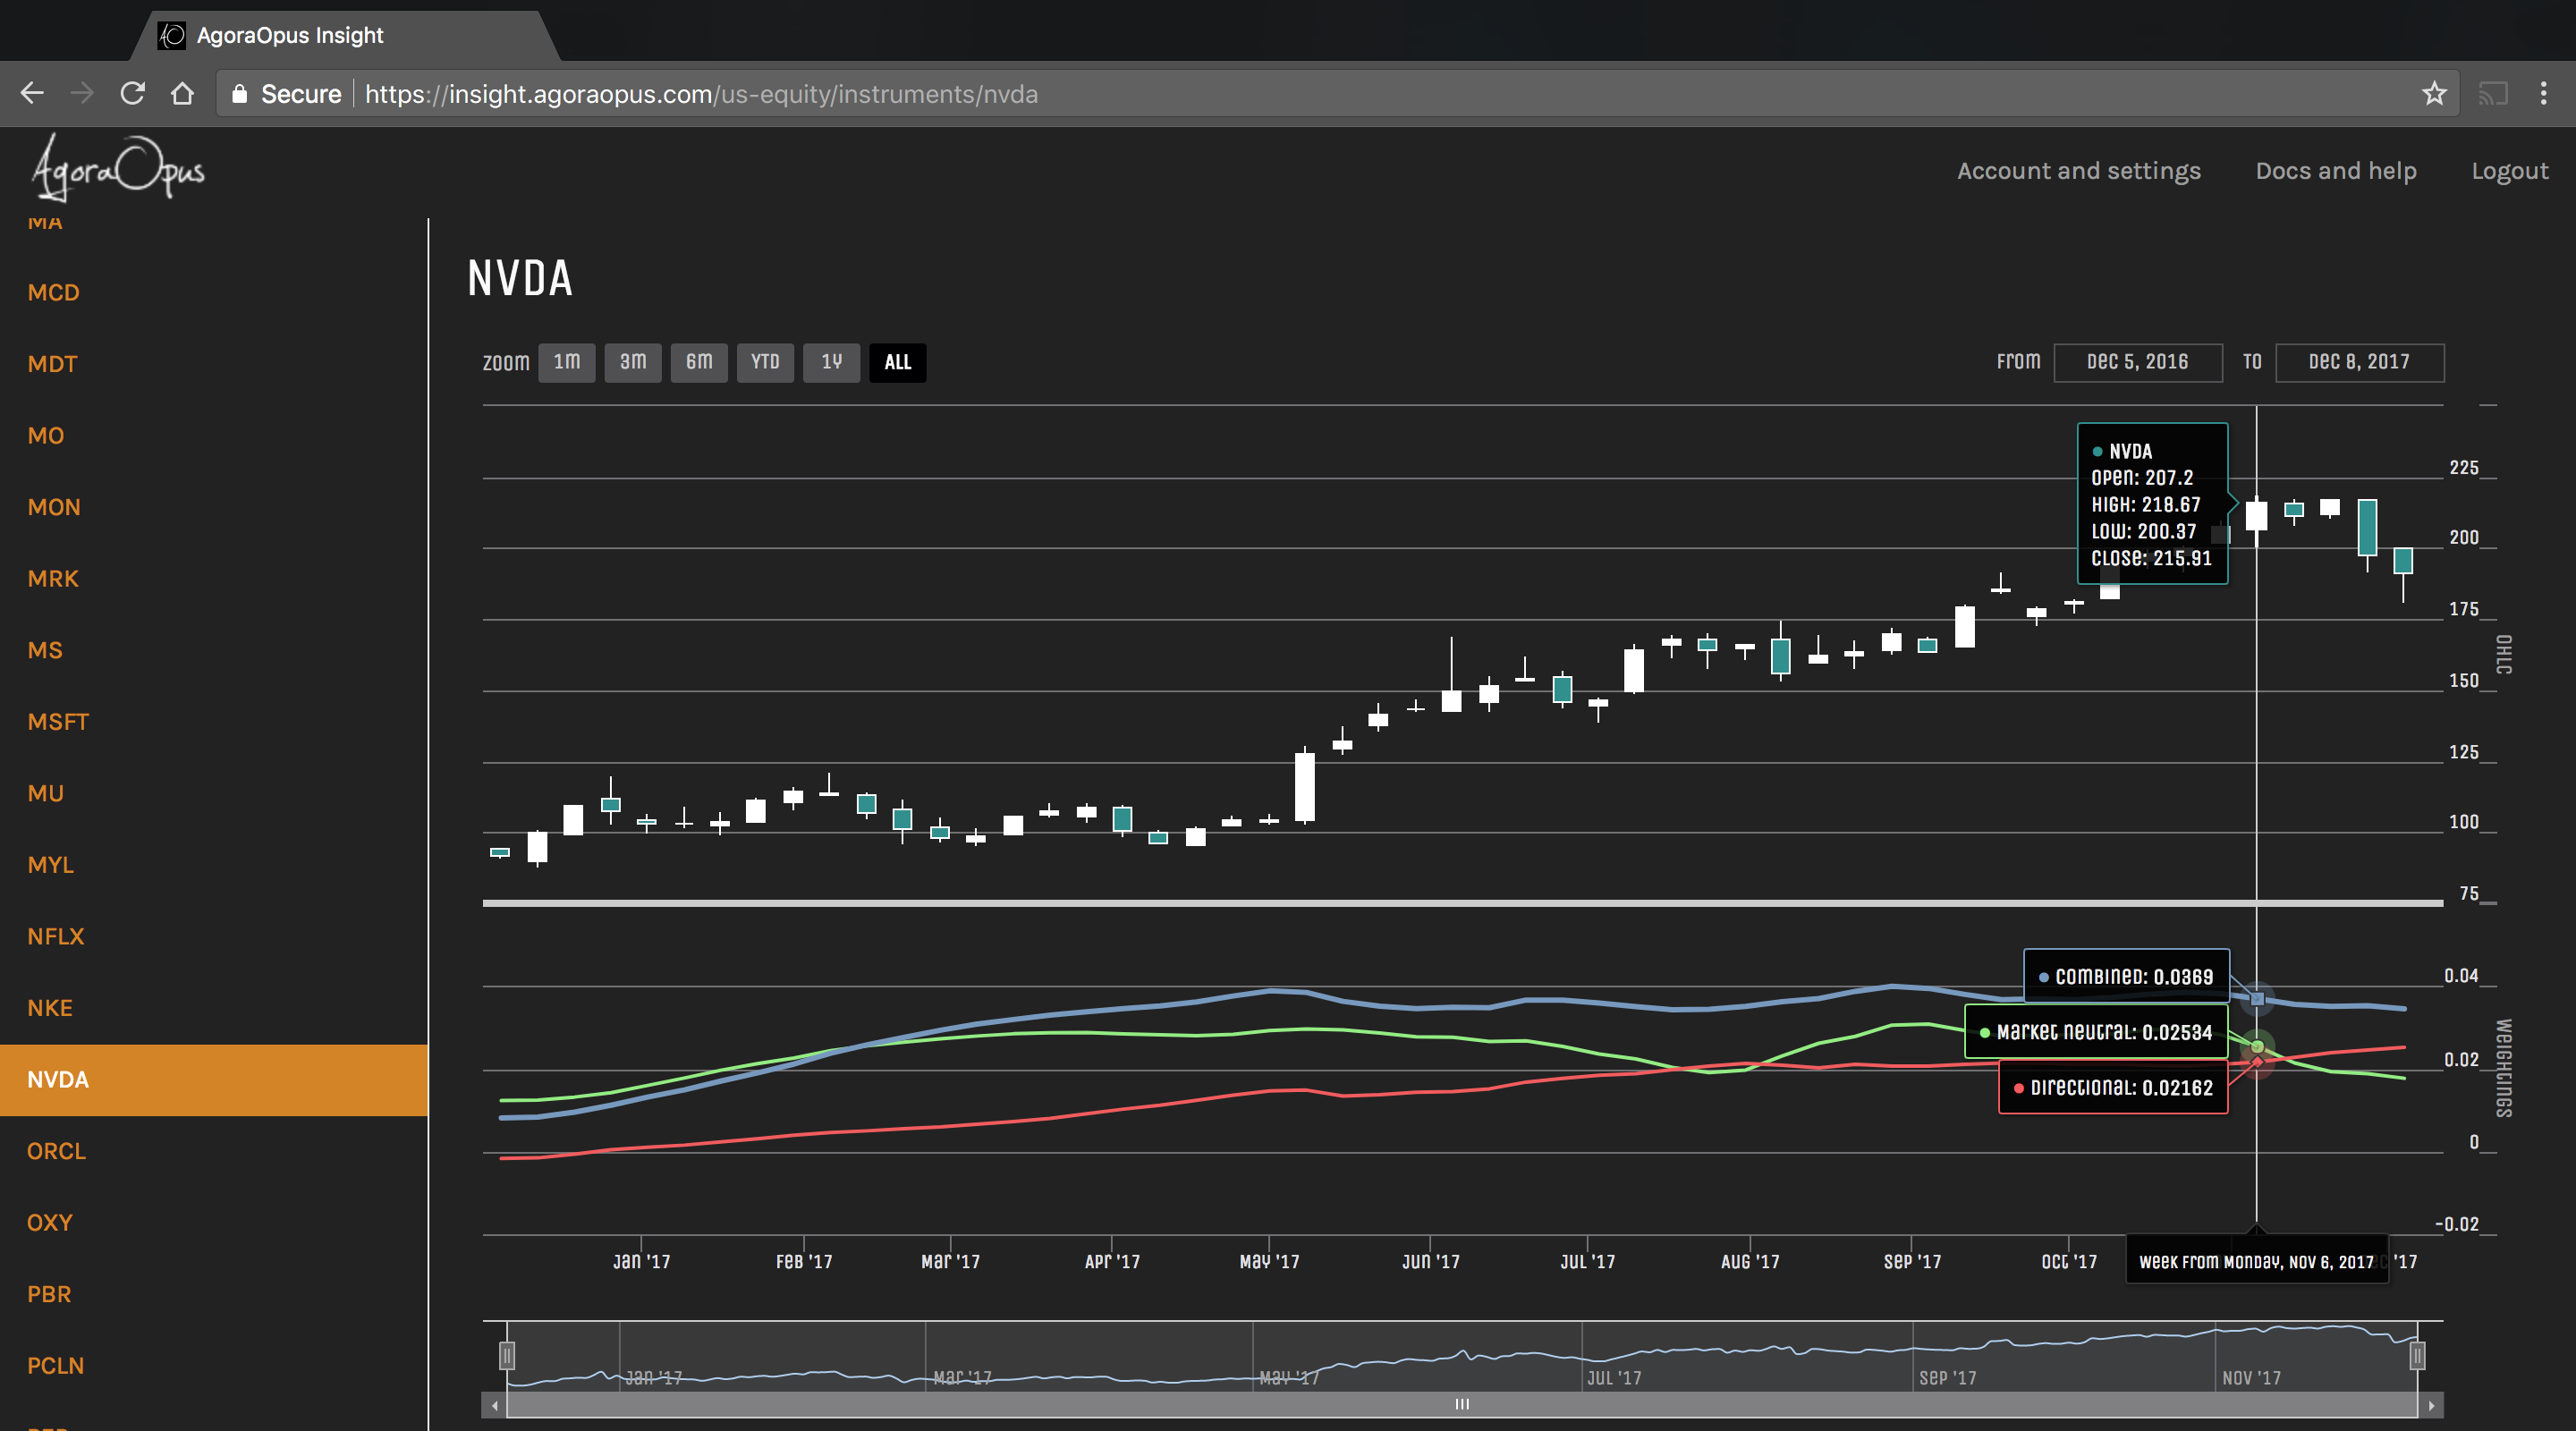2576x1431 pixels.
Task: Click the navigator scrollbar right arrow
Action: point(2431,1405)
